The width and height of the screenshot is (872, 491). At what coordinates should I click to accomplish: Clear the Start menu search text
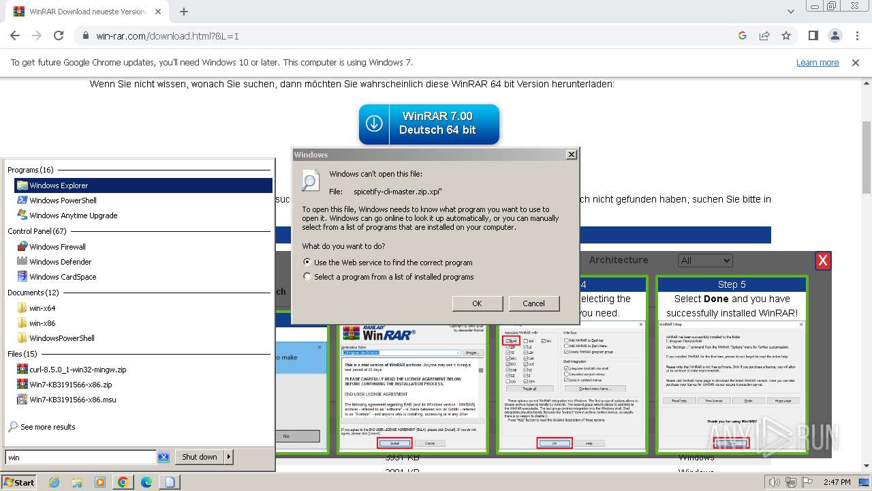point(163,458)
